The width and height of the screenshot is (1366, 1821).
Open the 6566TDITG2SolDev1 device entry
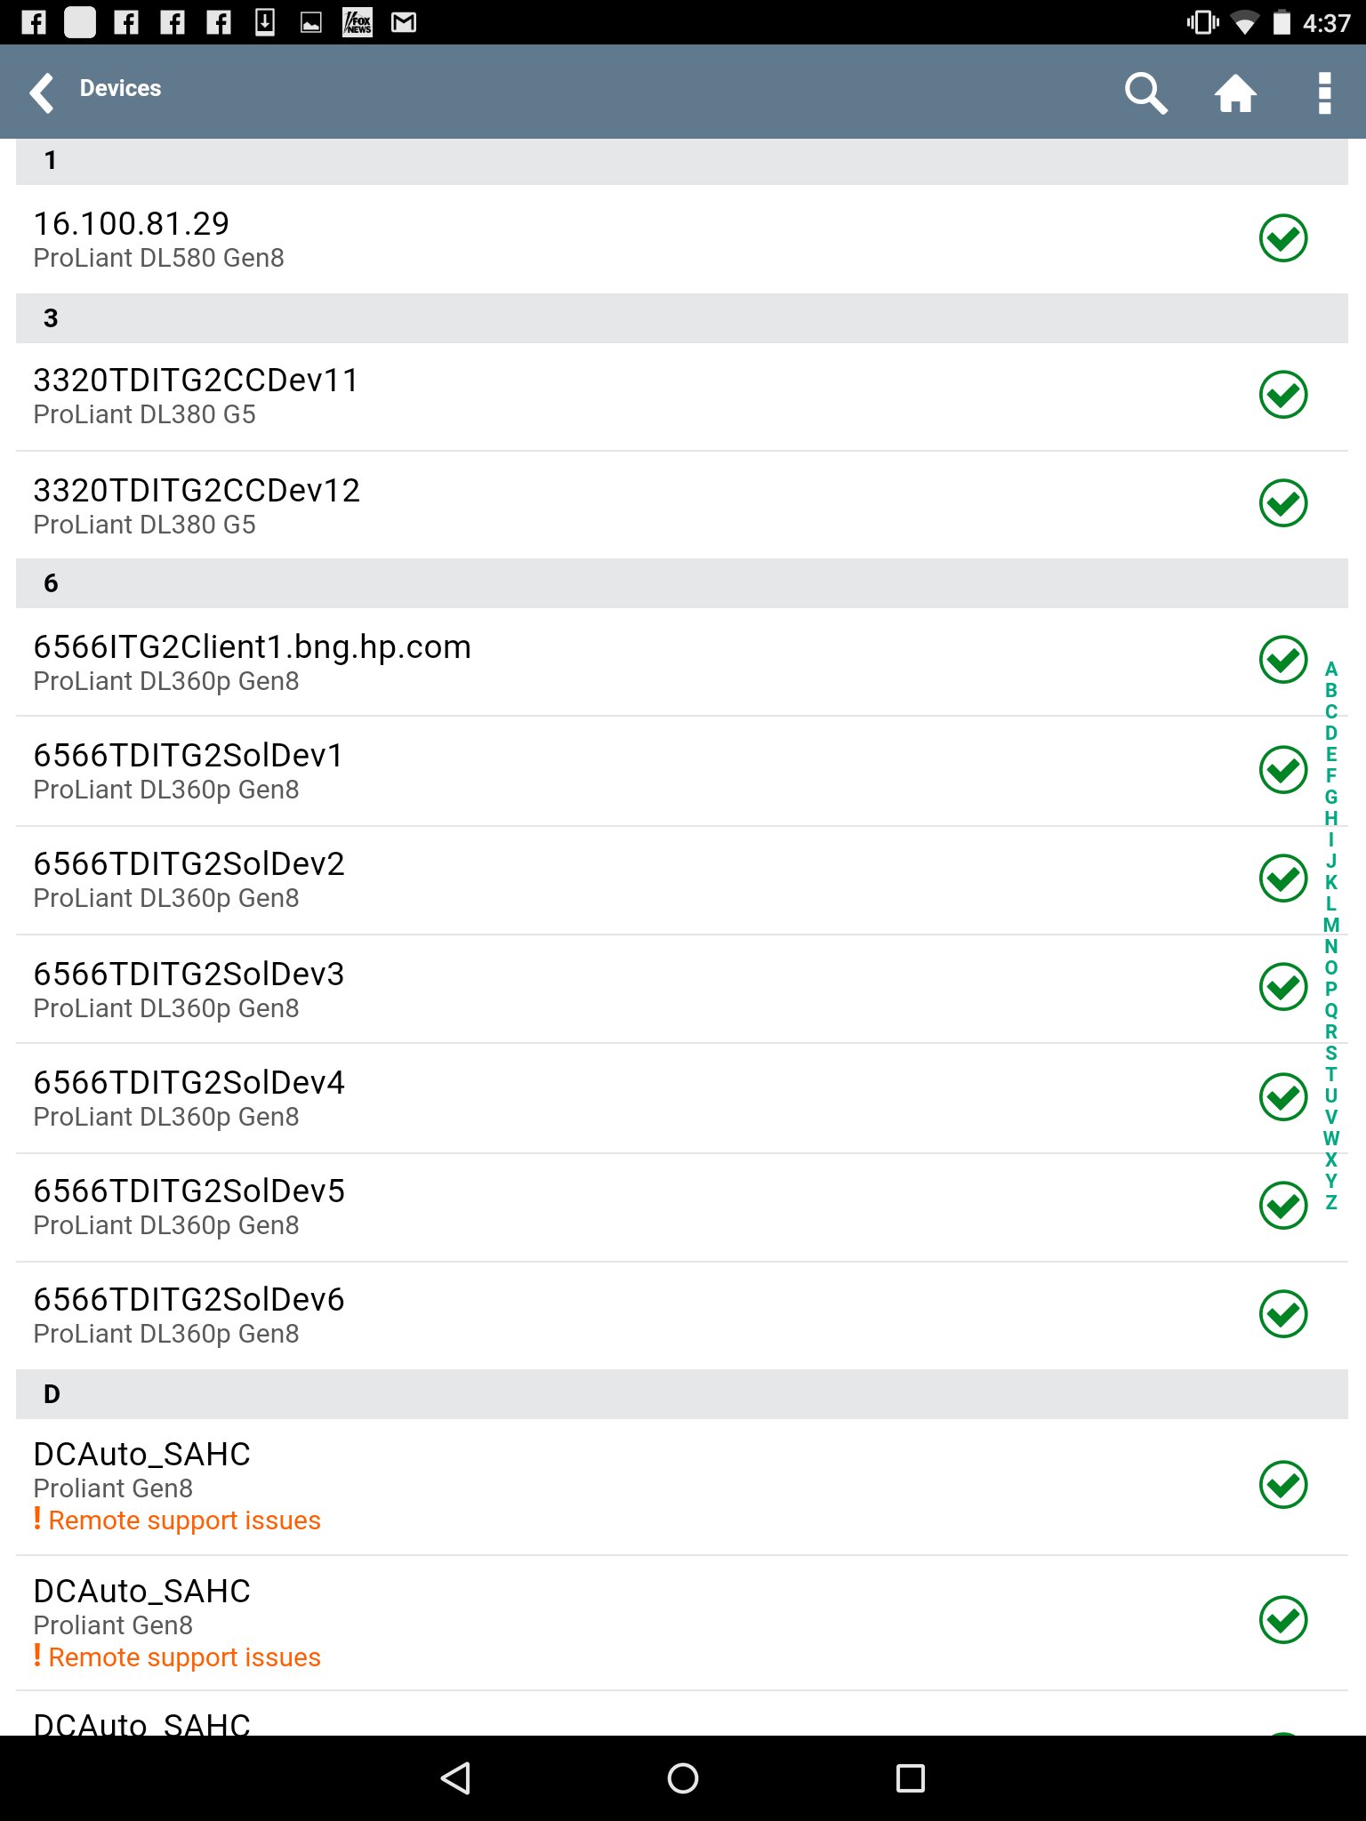pyautogui.click(x=189, y=770)
